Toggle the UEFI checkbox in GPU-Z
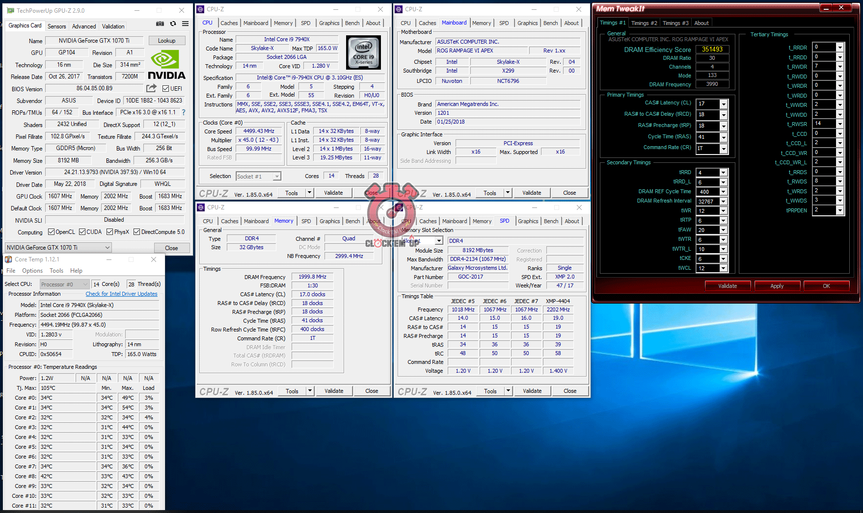This screenshot has height=513, width=863. [x=165, y=88]
